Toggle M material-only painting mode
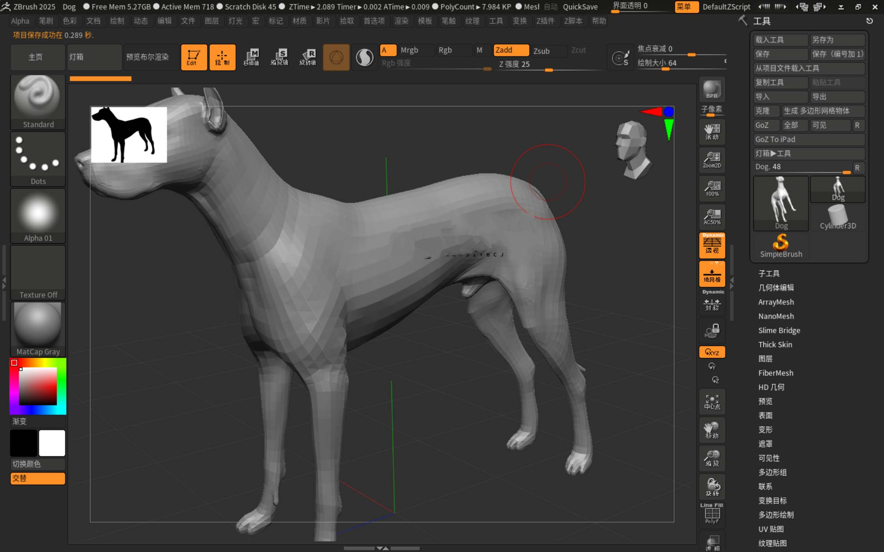884x552 pixels. click(x=479, y=50)
